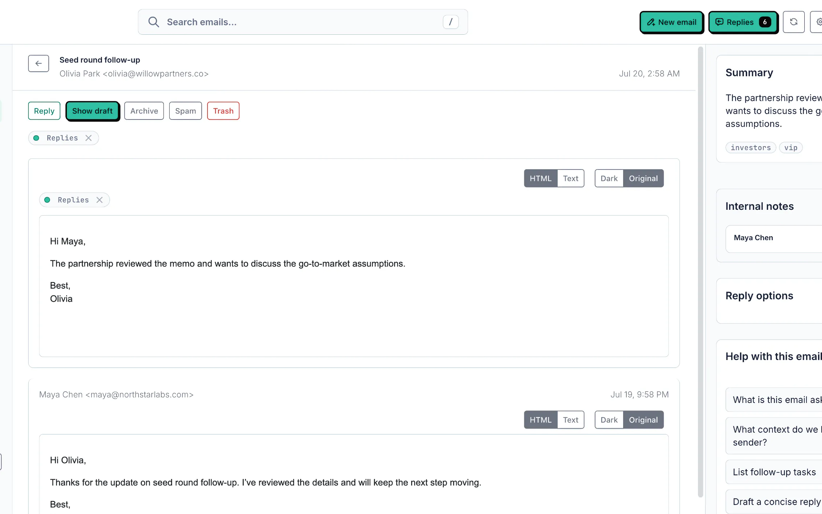Screen dimensions: 822x514
Task: Switch Maya's message to HTML view
Action: tap(541, 420)
